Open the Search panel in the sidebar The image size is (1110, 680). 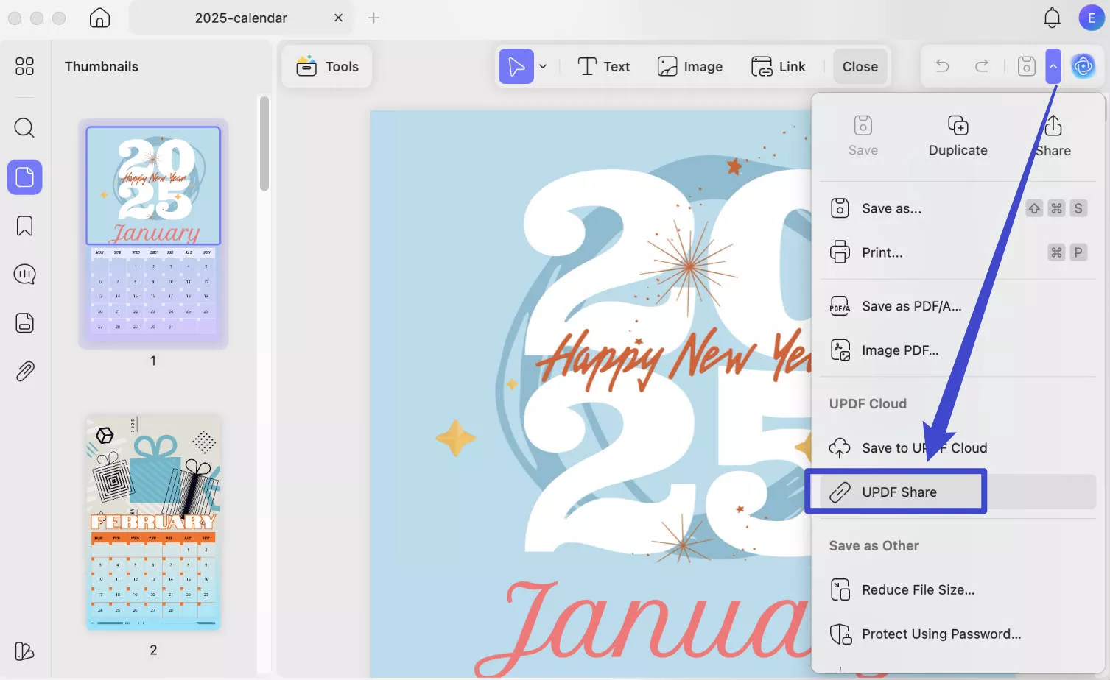(24, 128)
